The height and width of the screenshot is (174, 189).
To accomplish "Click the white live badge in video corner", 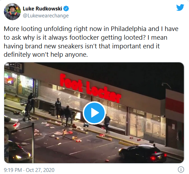I will tap(7, 64).
